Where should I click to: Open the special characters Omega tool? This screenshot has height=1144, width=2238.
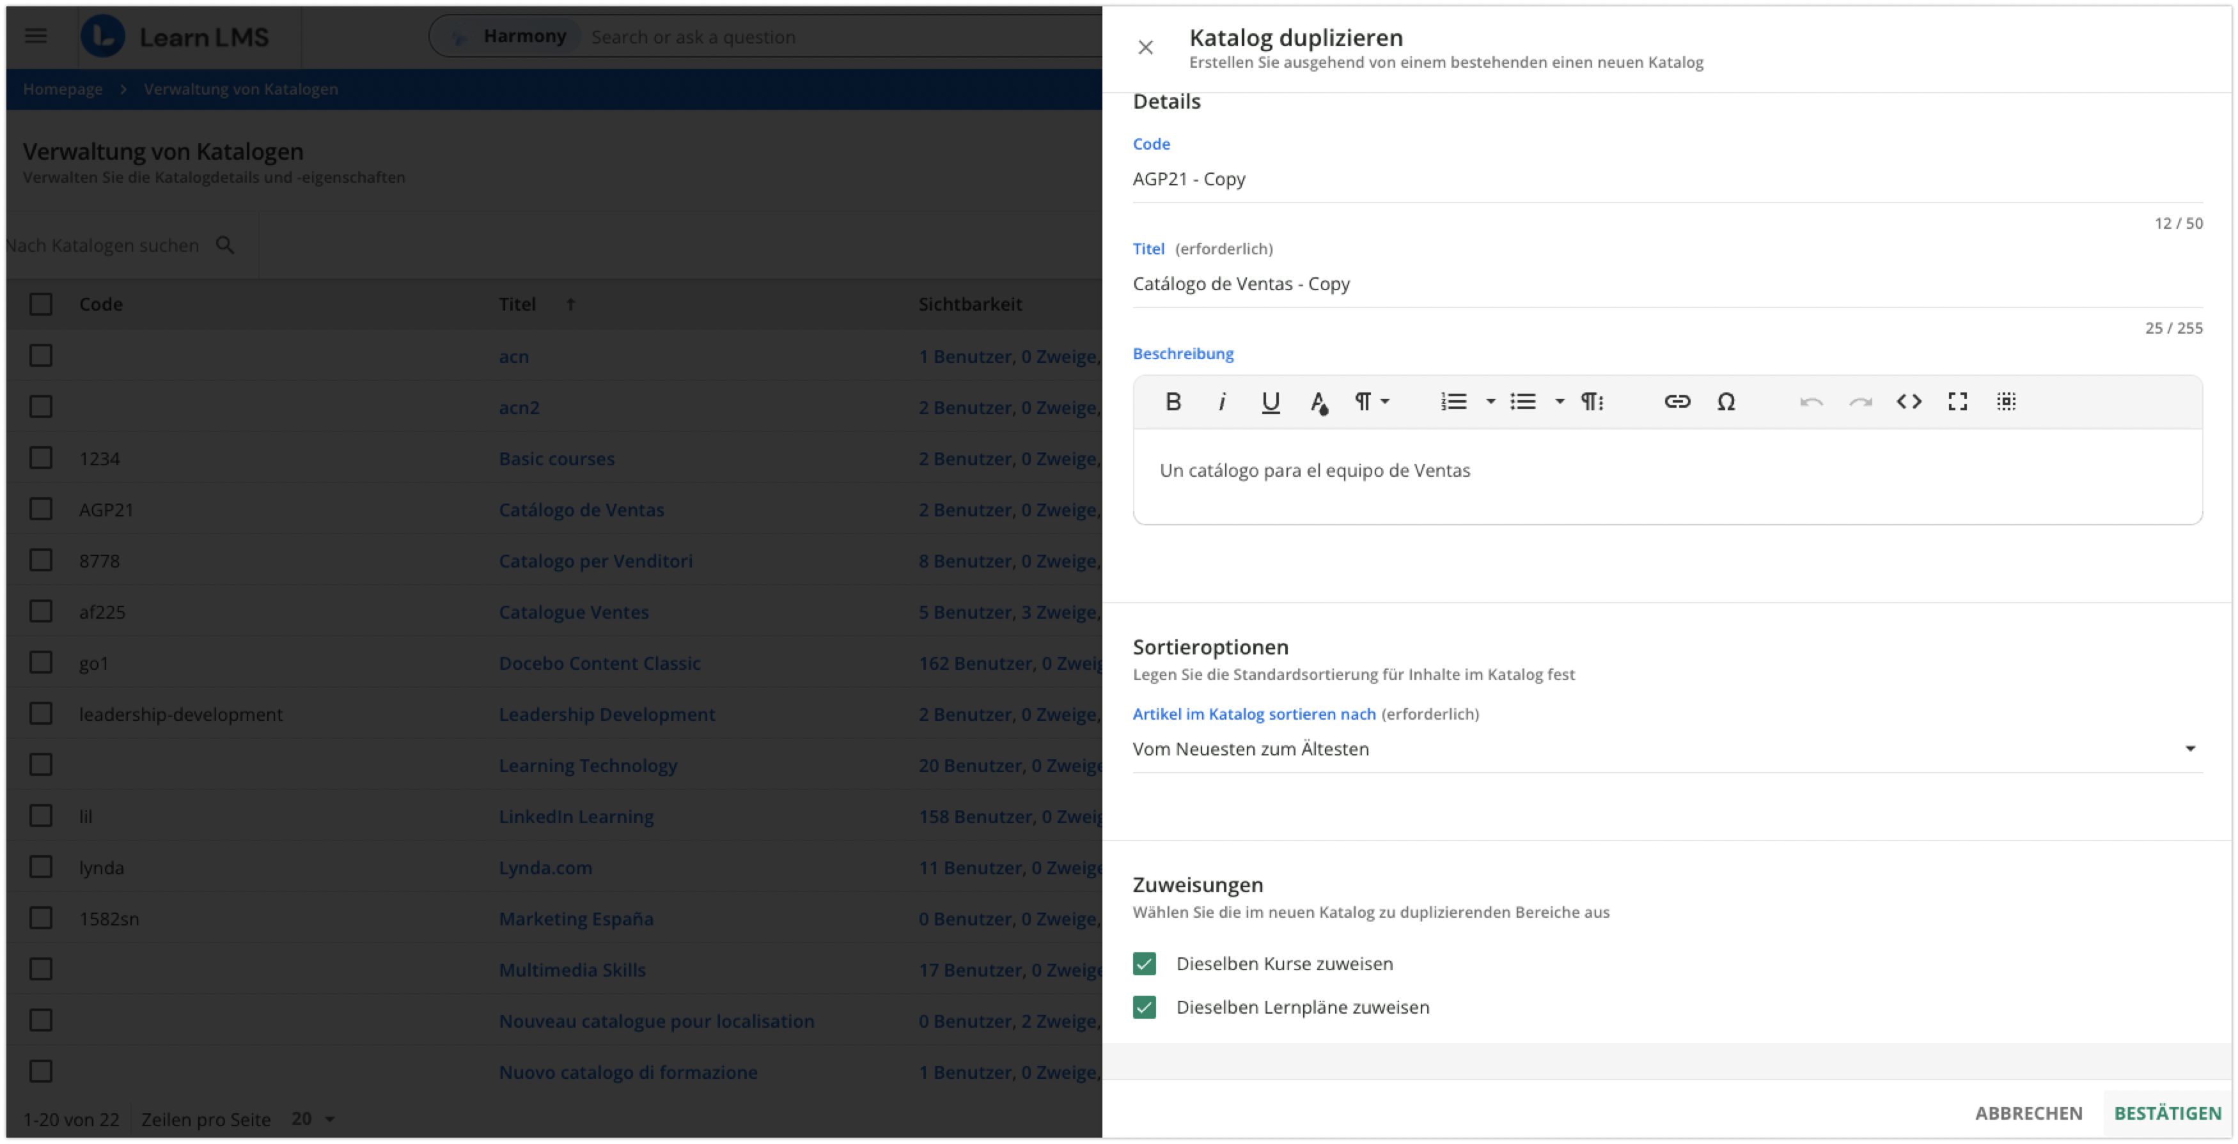[1726, 401]
